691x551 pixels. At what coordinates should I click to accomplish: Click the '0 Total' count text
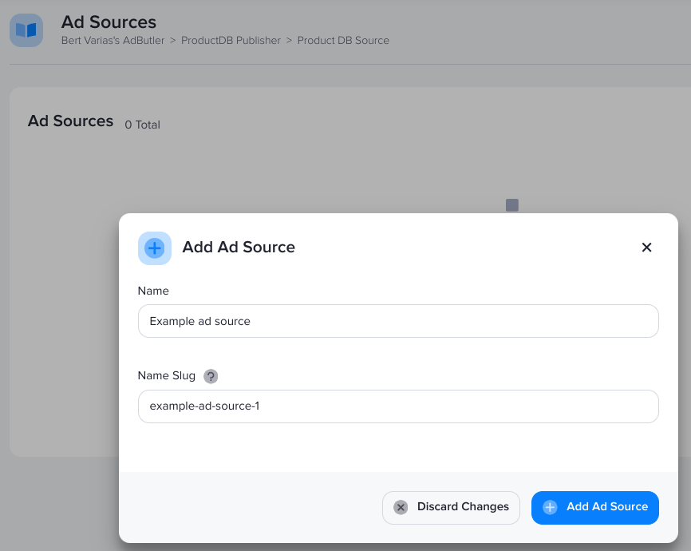pyautogui.click(x=142, y=125)
